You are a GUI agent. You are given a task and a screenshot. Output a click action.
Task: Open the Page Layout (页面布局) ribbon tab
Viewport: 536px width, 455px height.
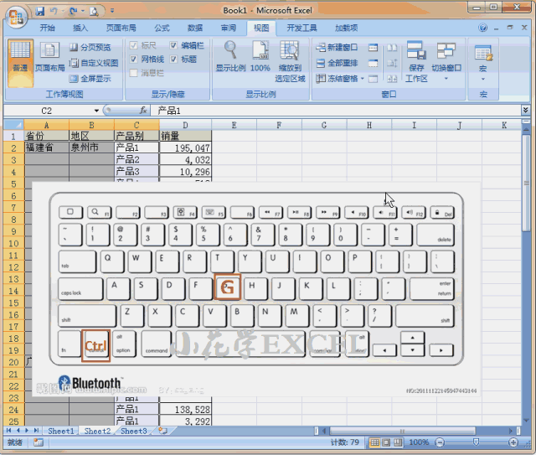121,28
